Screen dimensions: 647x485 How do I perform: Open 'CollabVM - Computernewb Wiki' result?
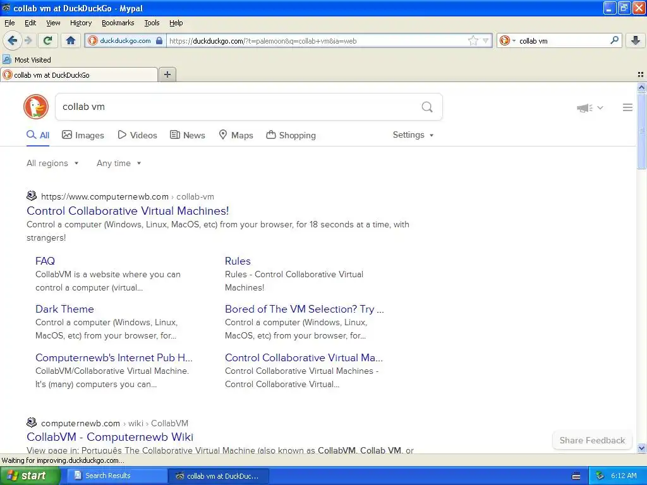[110, 437]
